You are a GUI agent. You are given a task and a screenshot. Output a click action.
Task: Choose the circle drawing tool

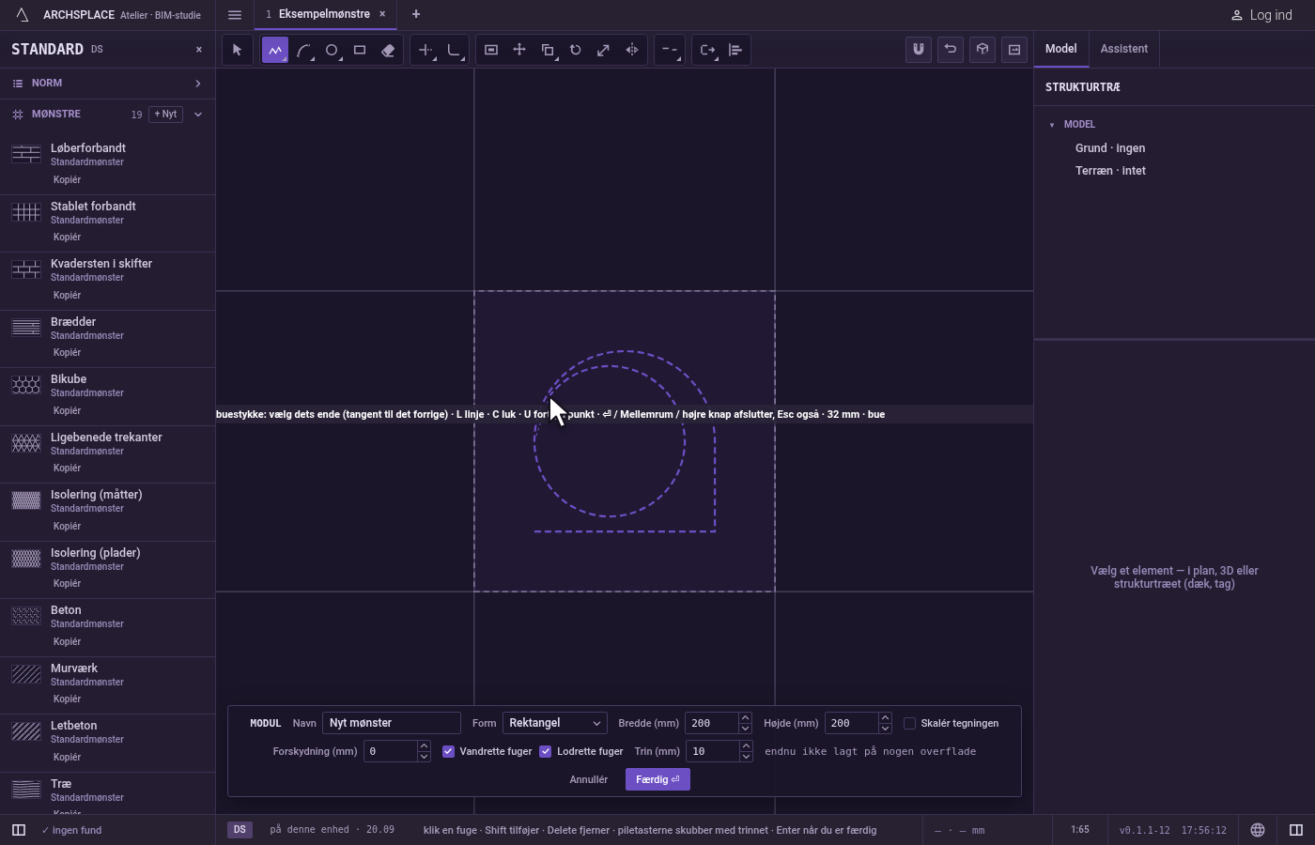pos(332,50)
